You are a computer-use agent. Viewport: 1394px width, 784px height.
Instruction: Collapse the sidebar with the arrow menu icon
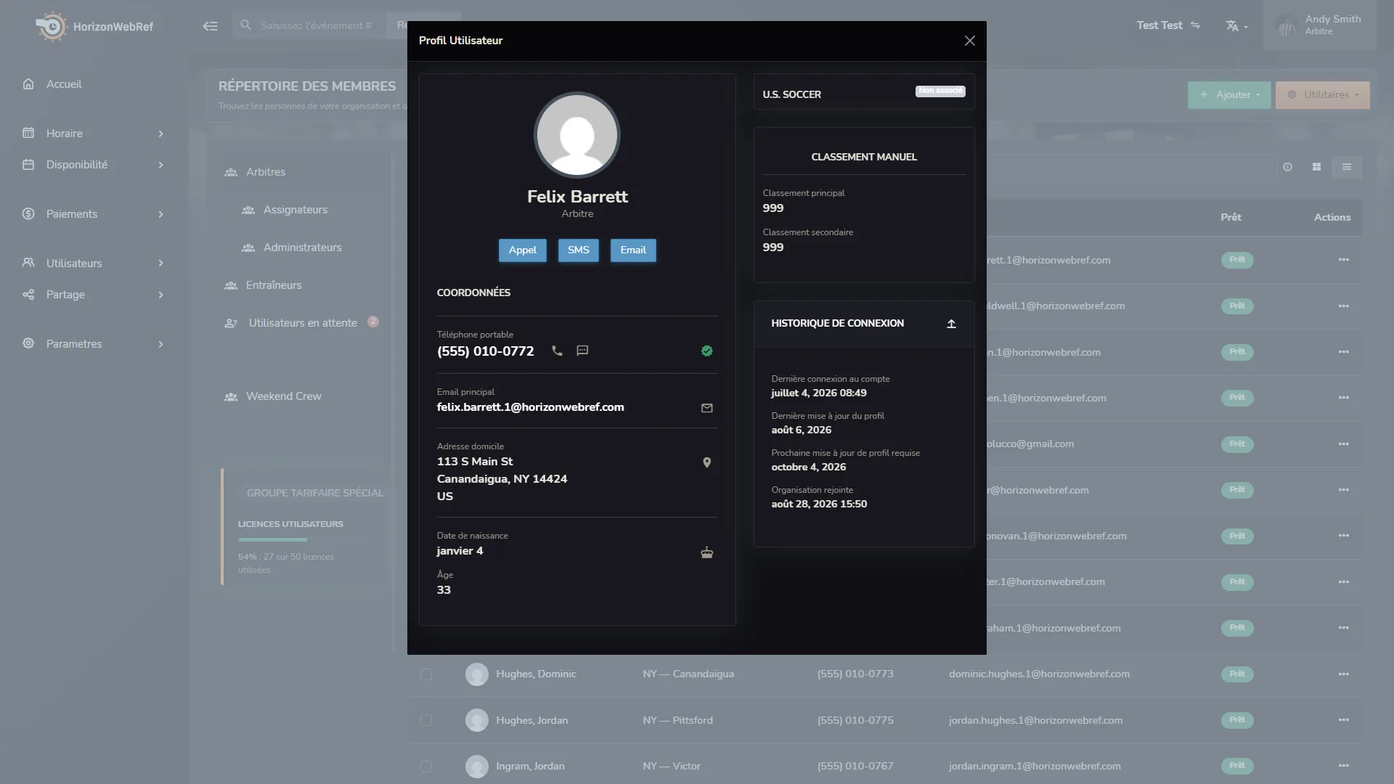[x=210, y=26]
